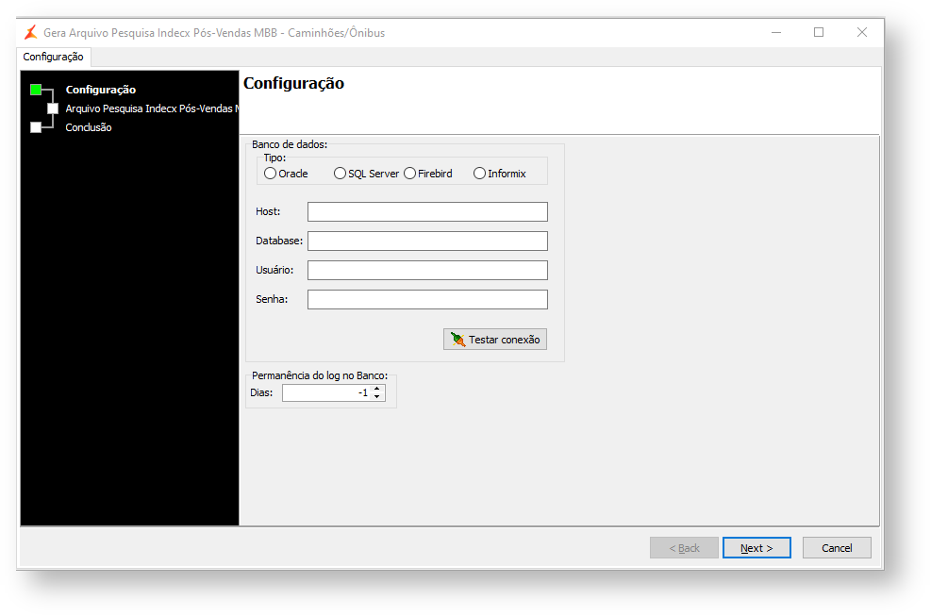Click the Permanência do log no Banco label
This screenshot has height=616, width=931.
point(320,375)
